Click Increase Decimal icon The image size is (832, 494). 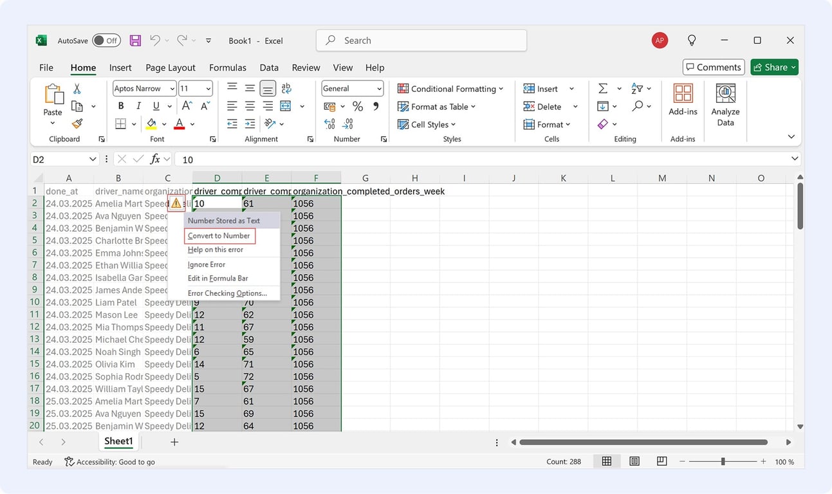(329, 123)
